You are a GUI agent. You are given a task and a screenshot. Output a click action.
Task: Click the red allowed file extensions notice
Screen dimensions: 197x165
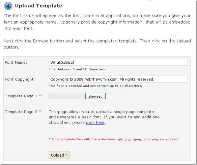click(114, 139)
